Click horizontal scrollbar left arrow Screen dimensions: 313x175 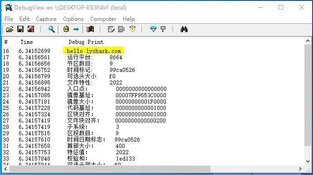coord(5,169)
